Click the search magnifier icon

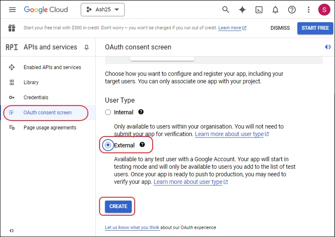(225, 10)
